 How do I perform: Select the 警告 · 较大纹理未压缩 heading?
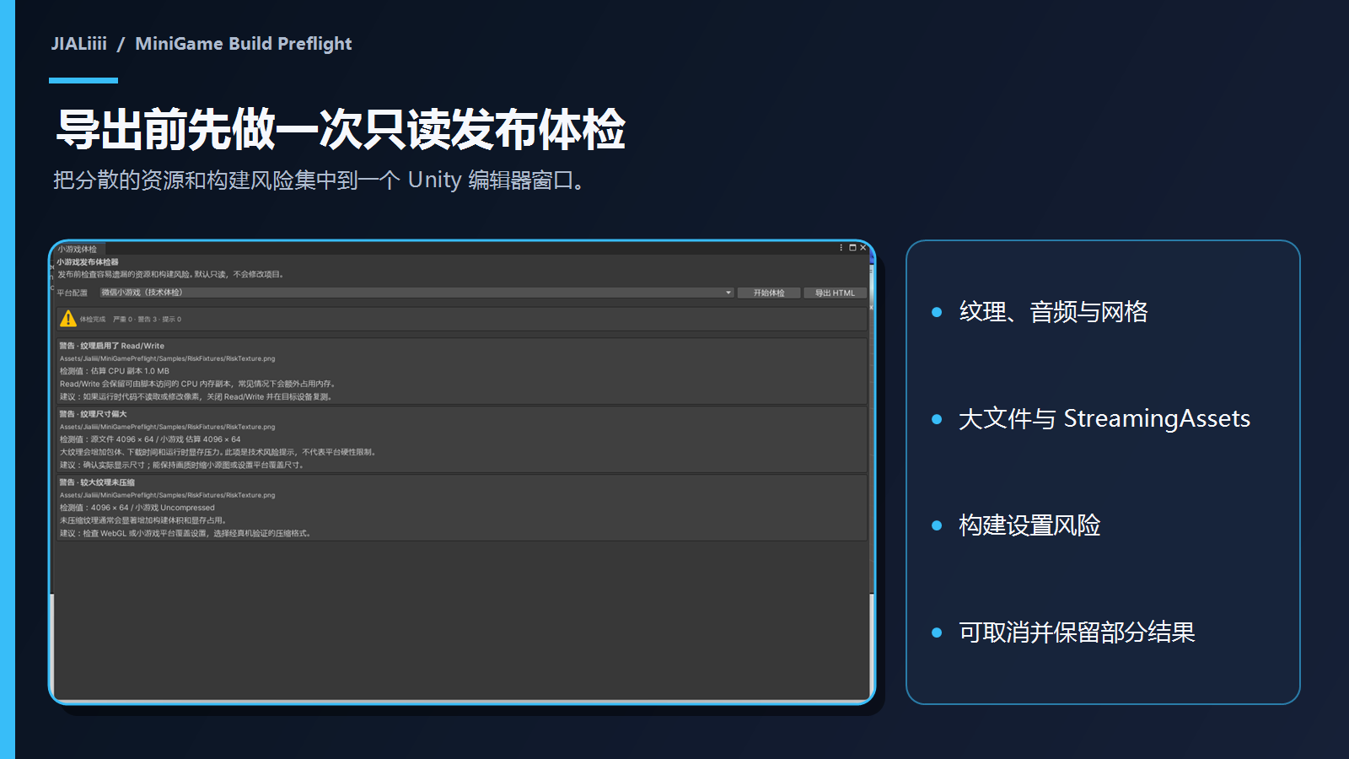click(97, 482)
